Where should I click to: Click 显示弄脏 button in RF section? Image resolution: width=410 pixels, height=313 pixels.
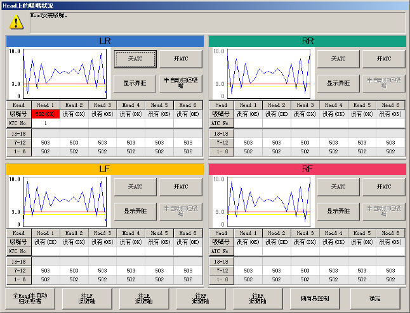[x=338, y=211]
